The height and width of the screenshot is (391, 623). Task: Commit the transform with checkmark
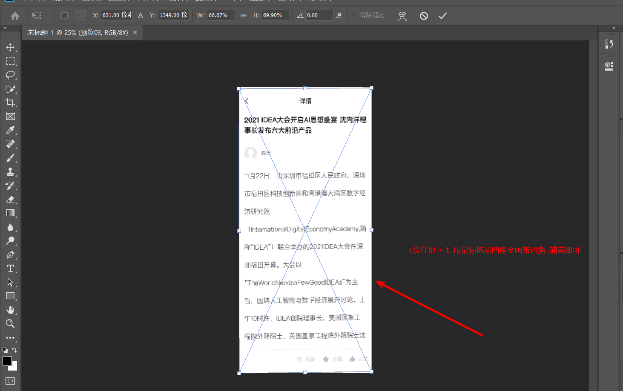tap(443, 16)
